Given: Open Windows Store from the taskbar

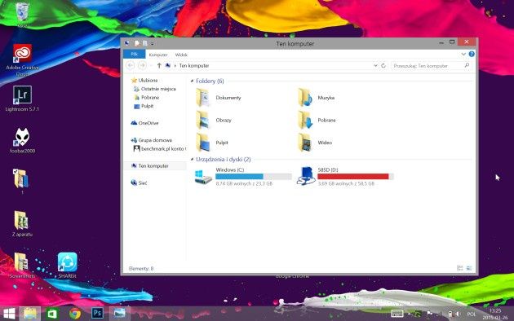Looking at the screenshot, I should [x=52, y=314].
